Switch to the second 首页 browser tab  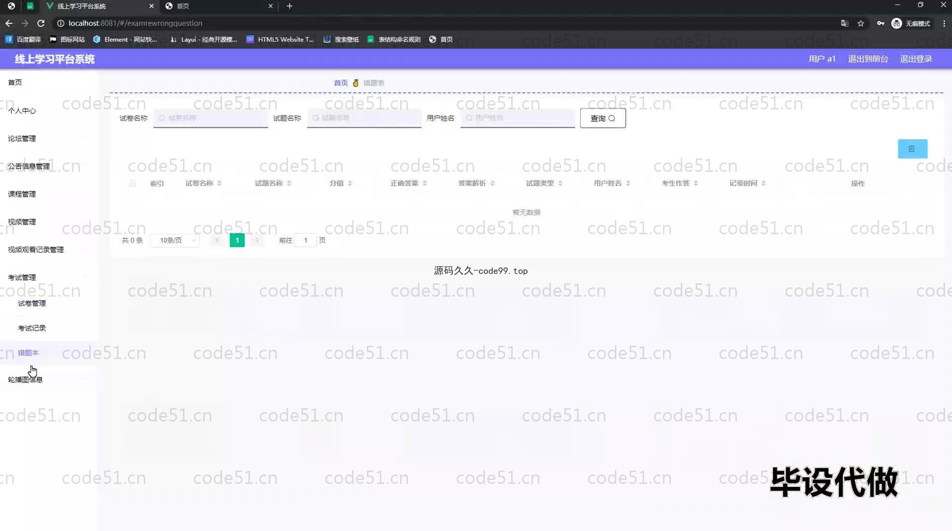[x=218, y=6]
